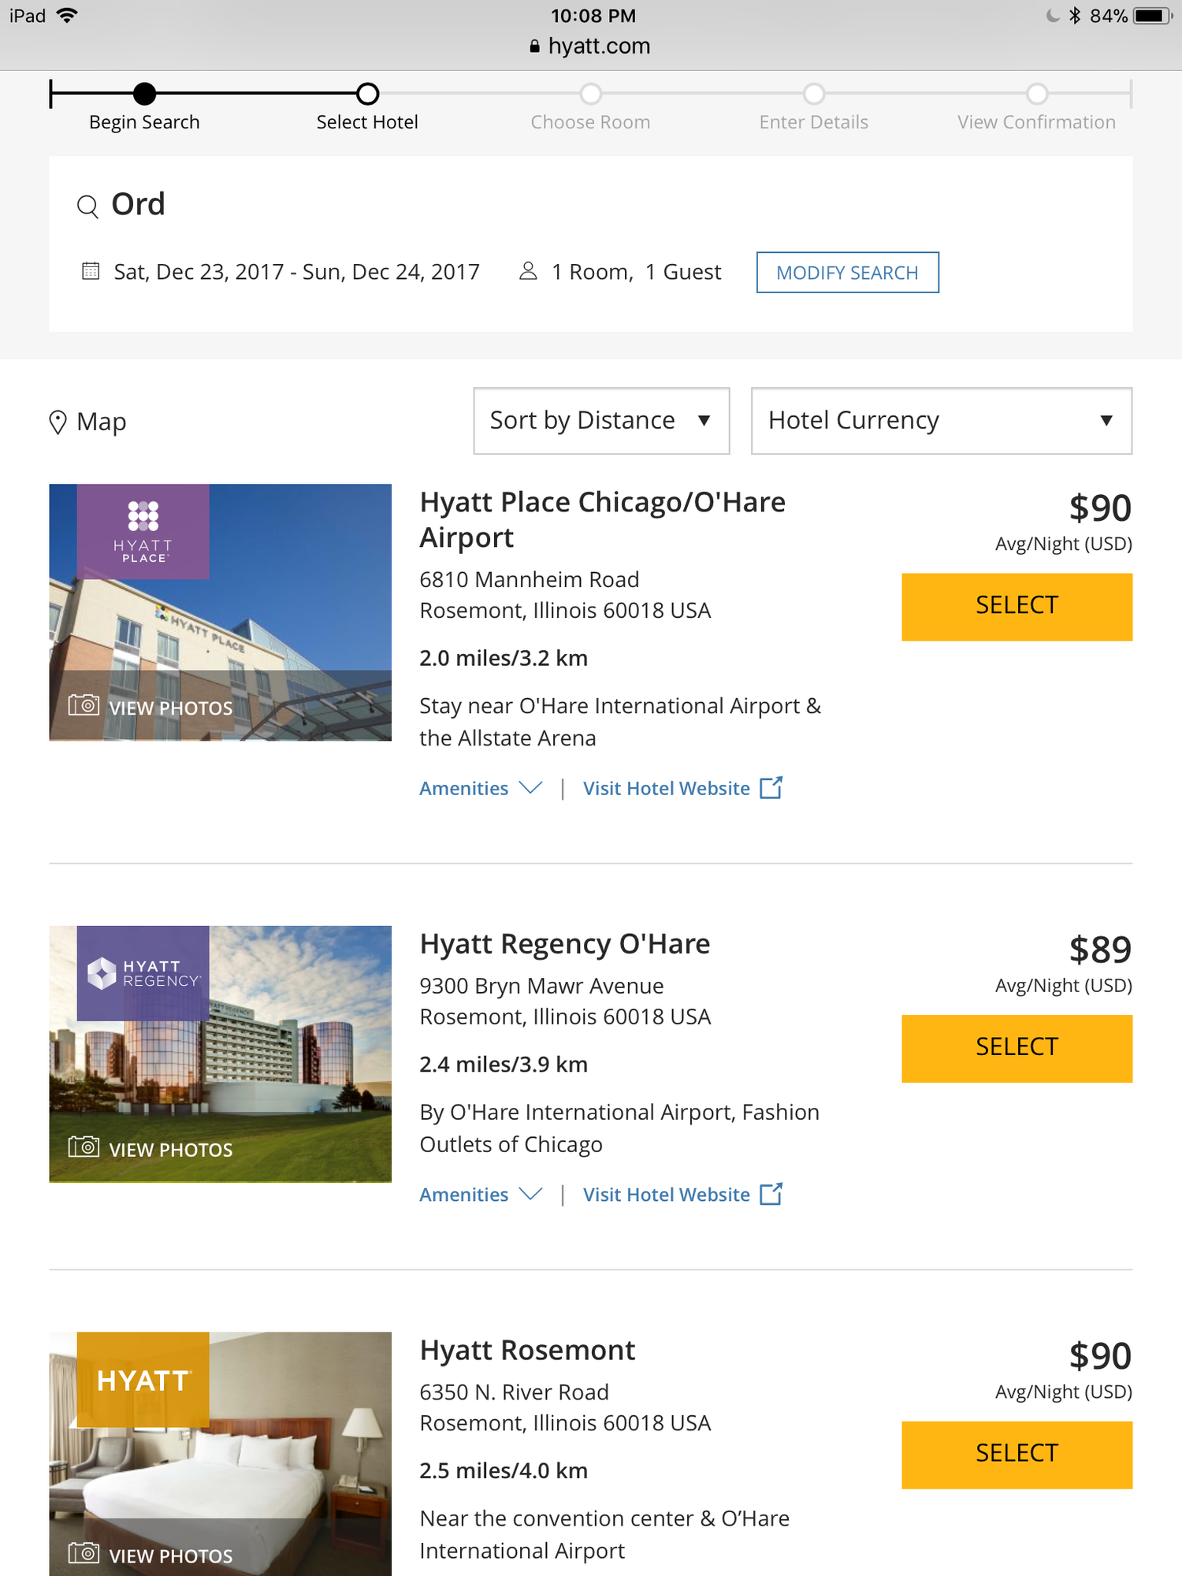Image resolution: width=1182 pixels, height=1576 pixels.
Task: Select the Hyatt Rosemont hotel at $90
Action: (x=1017, y=1455)
